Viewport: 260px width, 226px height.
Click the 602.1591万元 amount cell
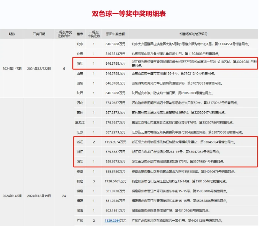tap(115, 211)
